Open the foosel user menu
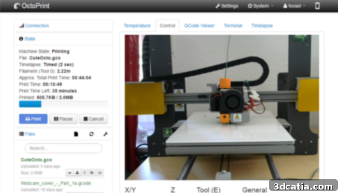The height and width of the screenshot is (193, 338). tap(294, 6)
